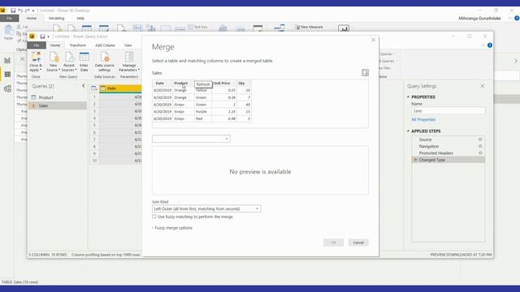Click the refresh preview icon in Merge dialog
This screenshot has height=292, width=520.
[365, 72]
